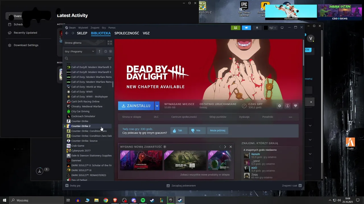Open the Gry menu

(x=104, y=28)
